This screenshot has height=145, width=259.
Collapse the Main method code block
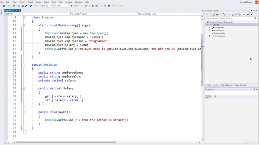[24, 25]
